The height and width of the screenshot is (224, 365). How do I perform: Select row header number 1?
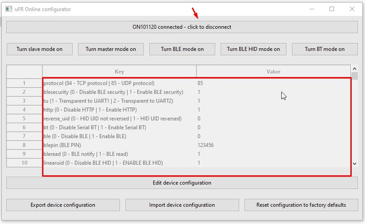[24, 83]
